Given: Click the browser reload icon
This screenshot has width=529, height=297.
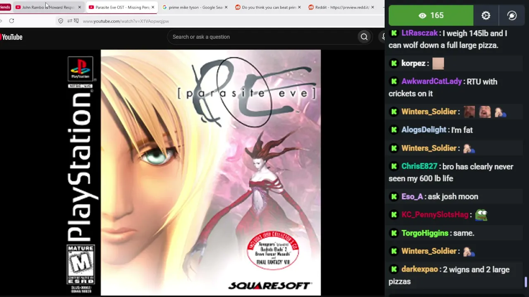Looking at the screenshot, I should (12, 21).
